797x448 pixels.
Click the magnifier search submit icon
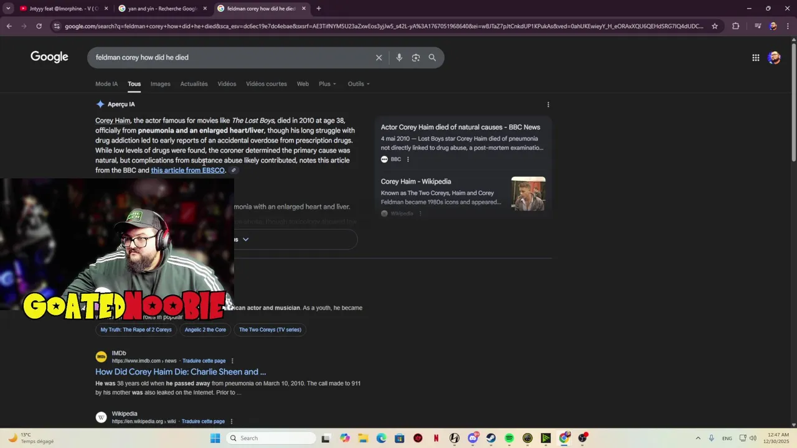(432, 57)
